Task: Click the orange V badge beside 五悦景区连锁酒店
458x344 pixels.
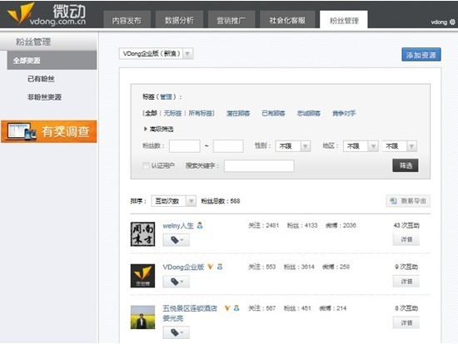Action: [x=227, y=308]
